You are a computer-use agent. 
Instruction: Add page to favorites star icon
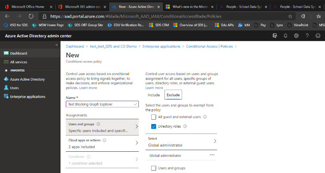pyautogui.click(x=290, y=16)
